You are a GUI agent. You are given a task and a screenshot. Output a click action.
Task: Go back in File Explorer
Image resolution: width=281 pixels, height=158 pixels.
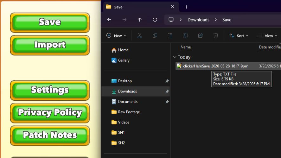click(x=109, y=20)
